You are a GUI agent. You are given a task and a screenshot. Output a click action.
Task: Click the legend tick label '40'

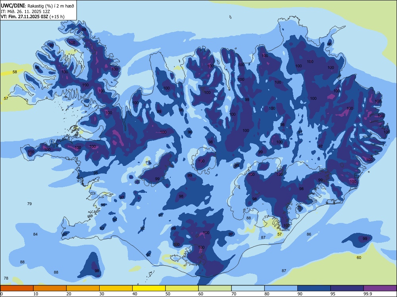[x=135, y=294]
